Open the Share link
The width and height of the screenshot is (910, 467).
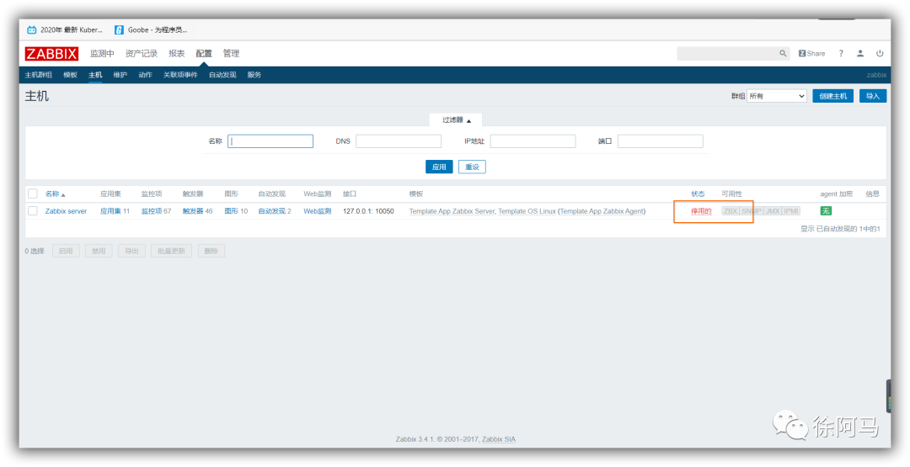click(x=811, y=53)
